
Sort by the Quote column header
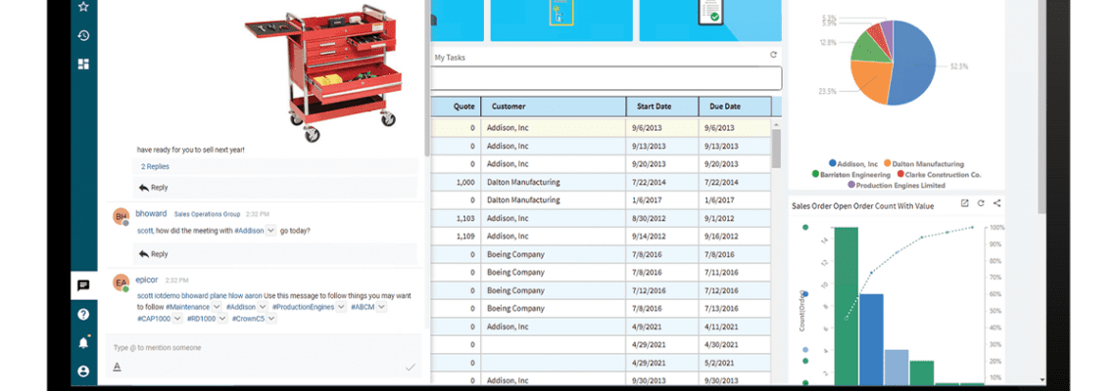(456, 107)
